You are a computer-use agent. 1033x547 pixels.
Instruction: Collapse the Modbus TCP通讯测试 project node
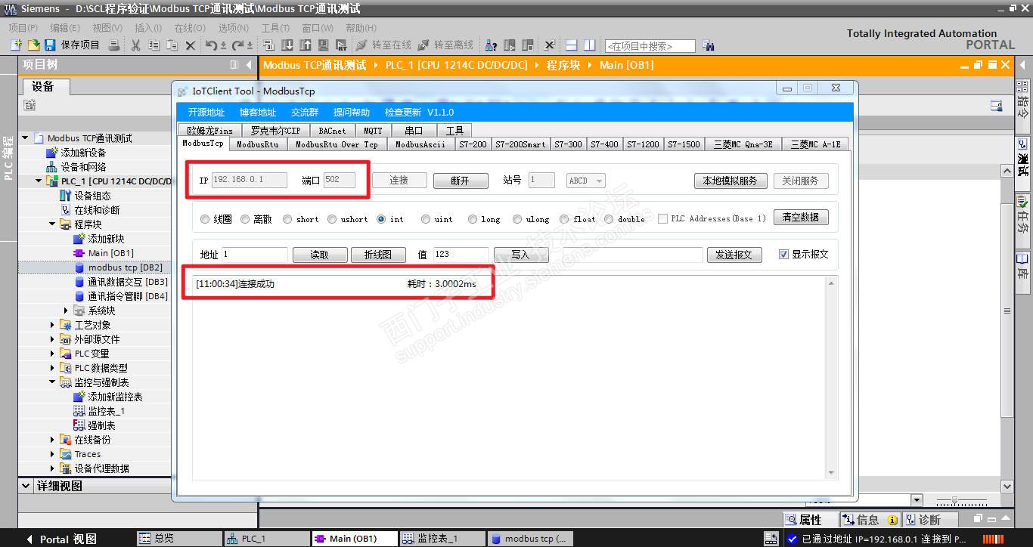click(25, 138)
